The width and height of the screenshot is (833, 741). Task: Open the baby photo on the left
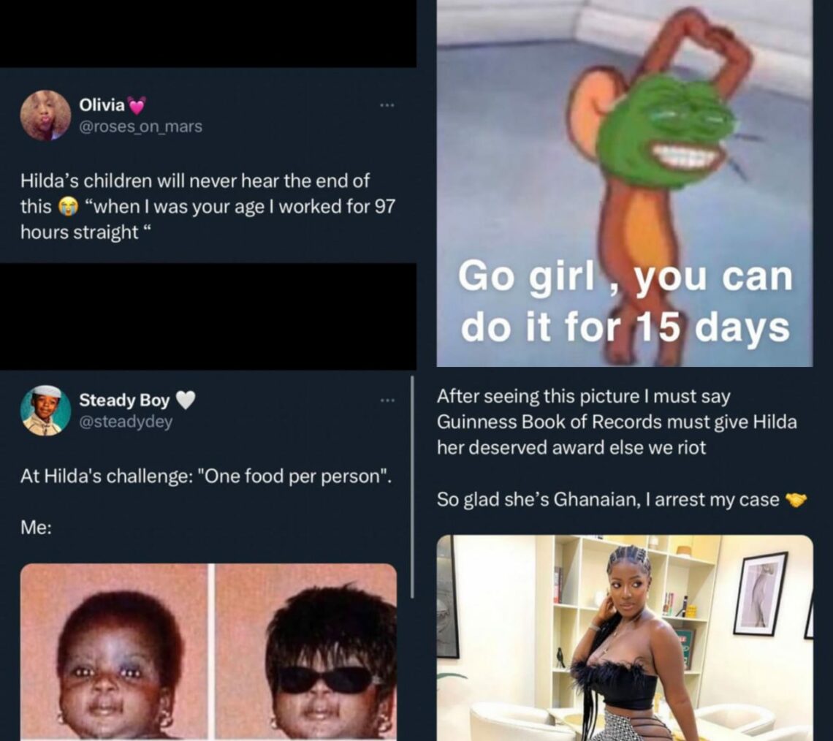pos(114,652)
